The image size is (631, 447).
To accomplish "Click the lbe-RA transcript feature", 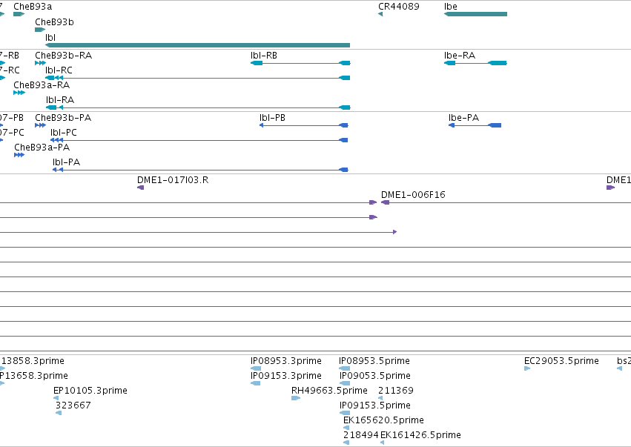I will click(x=476, y=63).
